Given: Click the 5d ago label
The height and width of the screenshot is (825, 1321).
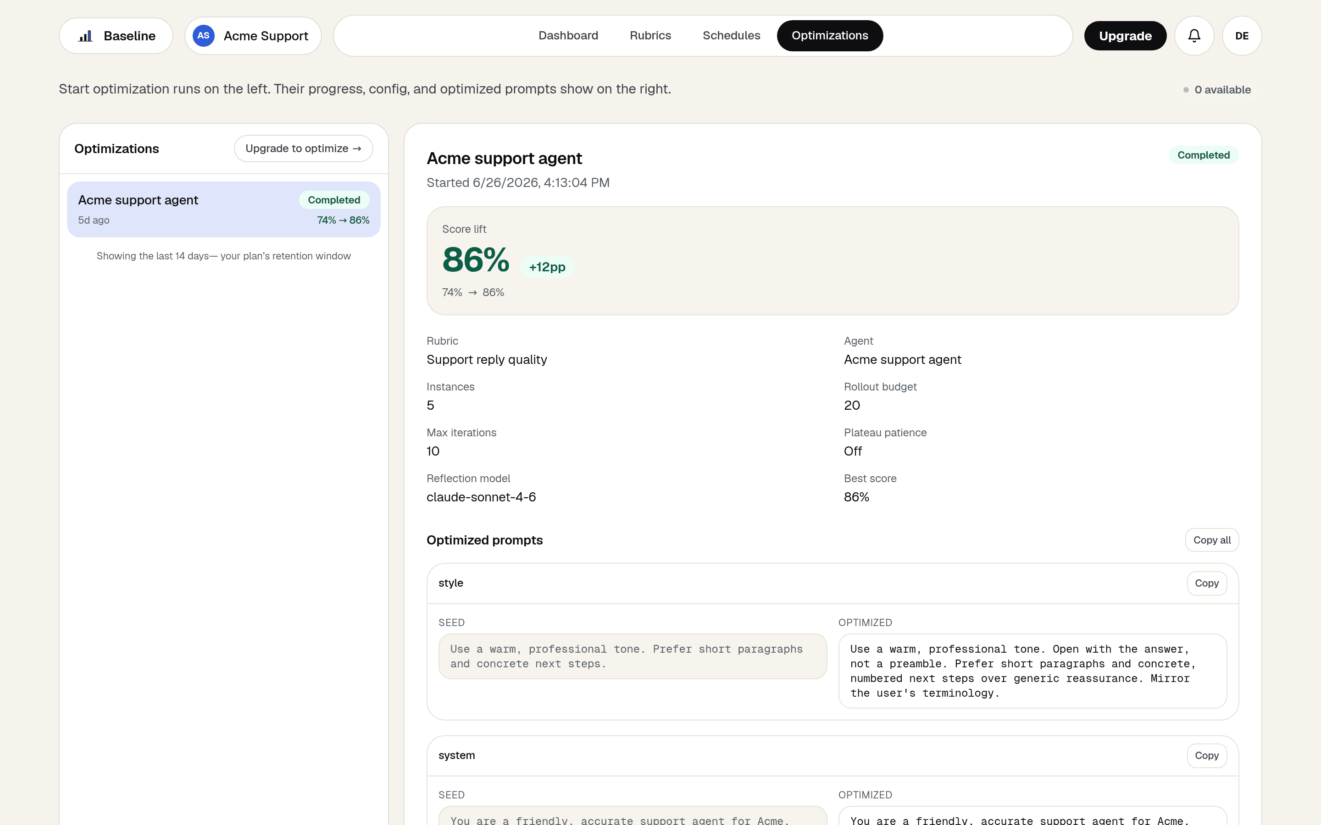Looking at the screenshot, I should 94,220.
